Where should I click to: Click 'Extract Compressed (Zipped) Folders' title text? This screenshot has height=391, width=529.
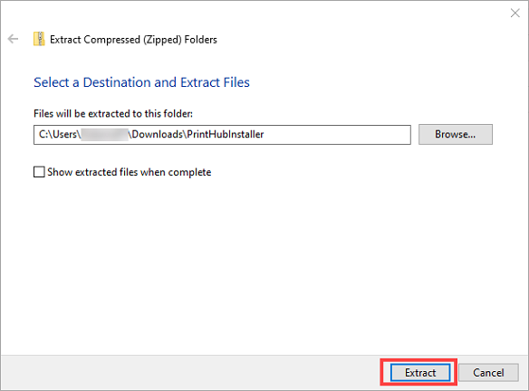tap(133, 40)
